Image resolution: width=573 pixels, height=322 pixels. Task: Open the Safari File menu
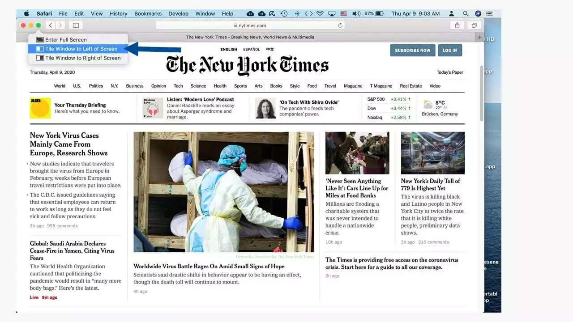tap(63, 13)
